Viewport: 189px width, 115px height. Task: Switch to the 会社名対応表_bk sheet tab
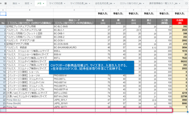pyautogui.click(x=104, y=3)
